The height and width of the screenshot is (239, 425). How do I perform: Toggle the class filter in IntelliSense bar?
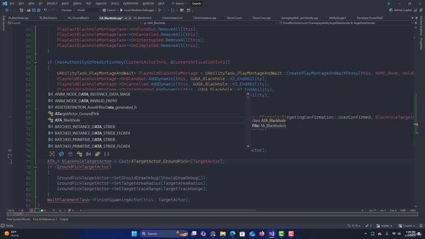tap(80, 154)
